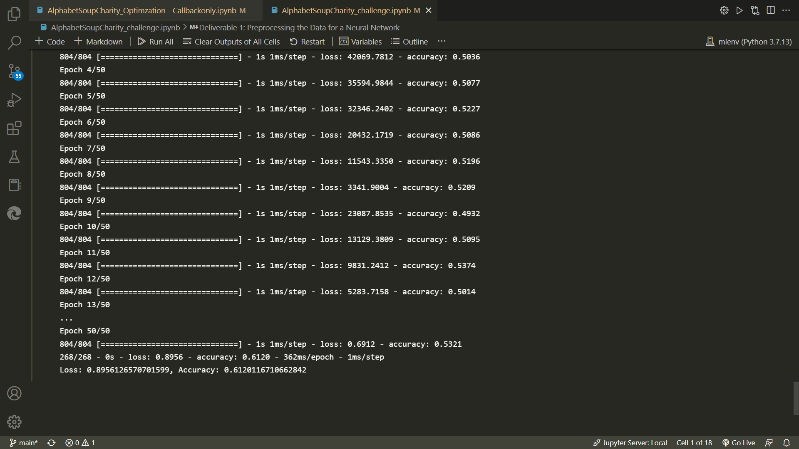Show the notebook Variables panel
This screenshot has height=449, width=799.
tap(360, 41)
